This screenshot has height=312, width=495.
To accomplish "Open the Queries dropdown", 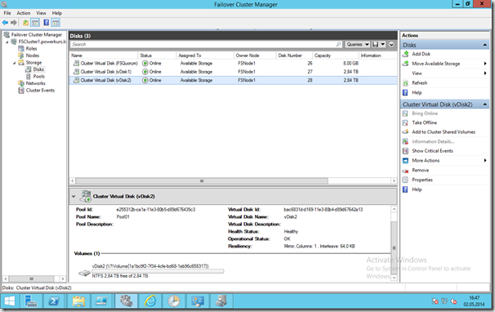I will (x=357, y=45).
